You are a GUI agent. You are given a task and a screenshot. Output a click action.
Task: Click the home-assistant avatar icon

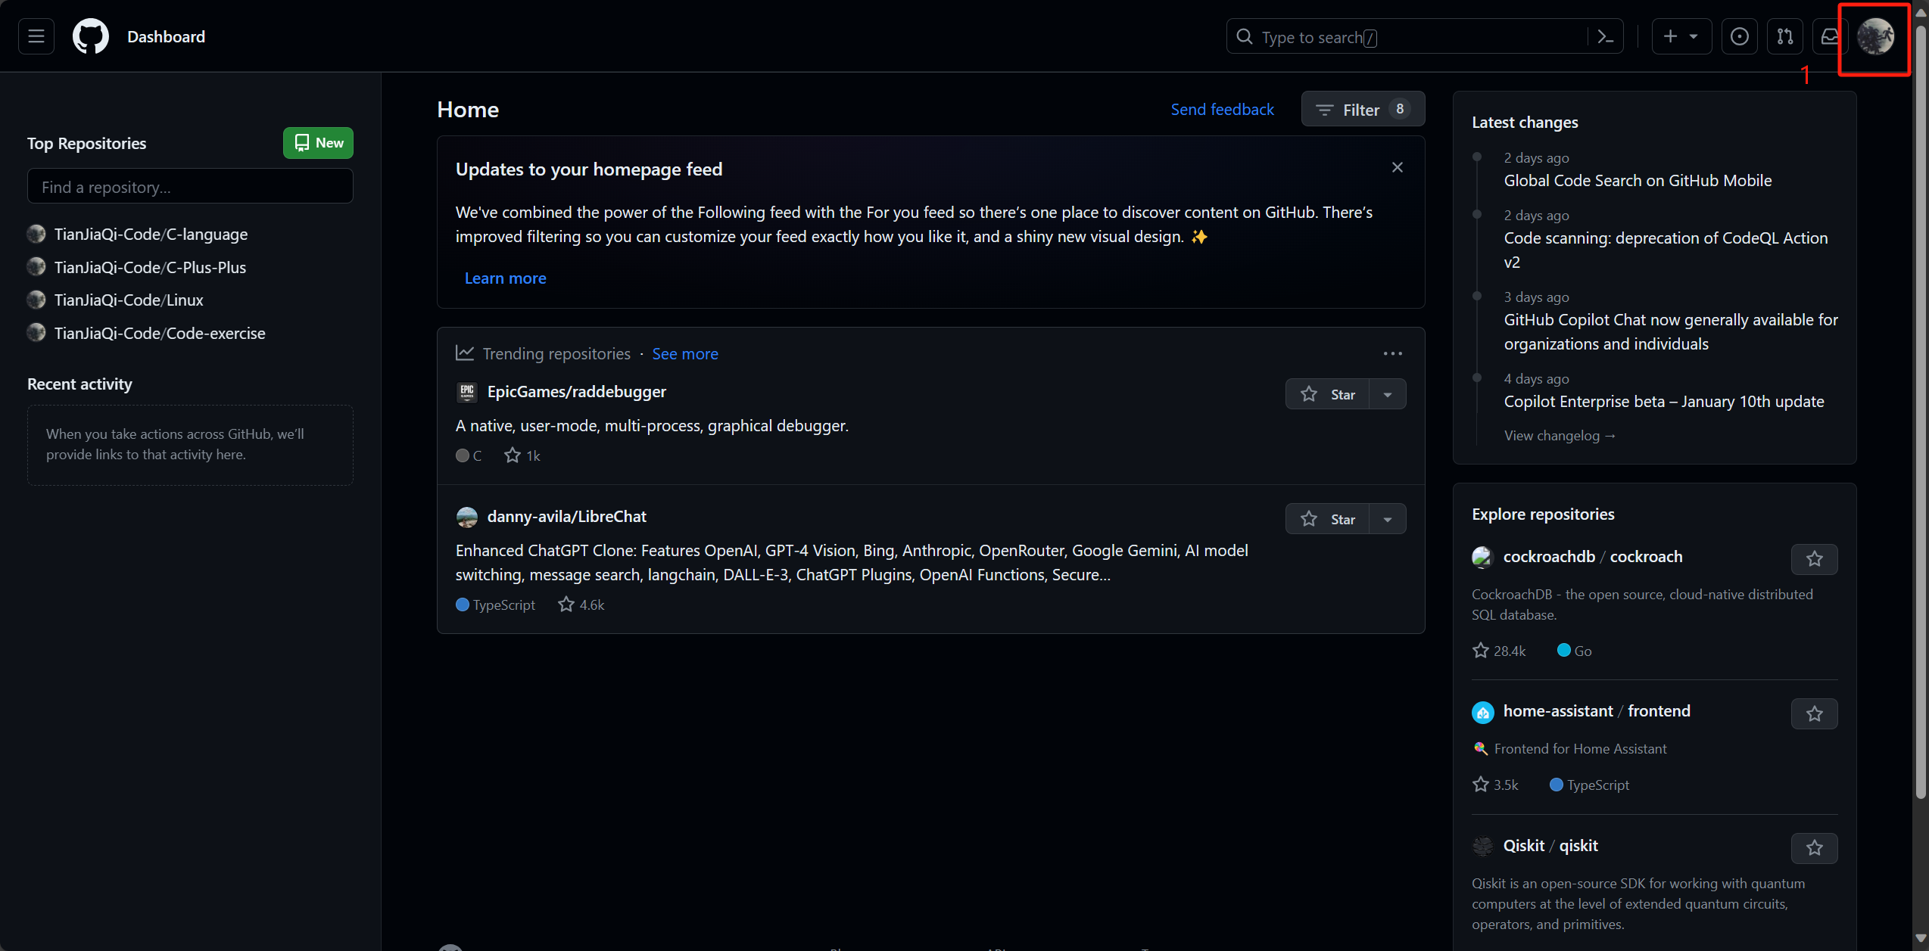click(1482, 712)
